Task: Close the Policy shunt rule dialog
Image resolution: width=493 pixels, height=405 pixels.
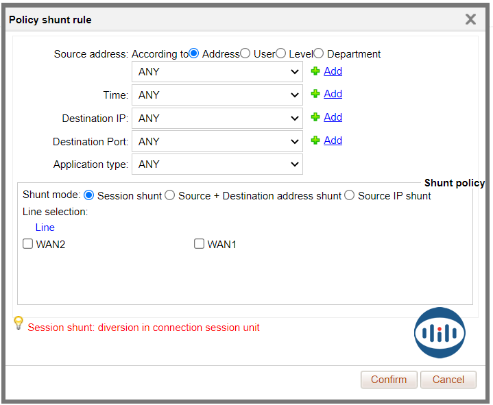Action: tap(470, 19)
